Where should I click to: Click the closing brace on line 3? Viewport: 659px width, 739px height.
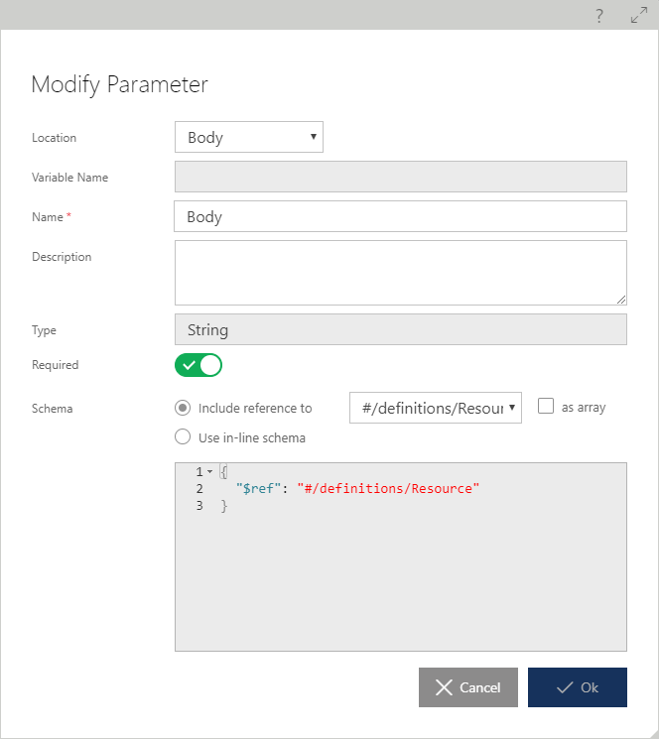[224, 506]
